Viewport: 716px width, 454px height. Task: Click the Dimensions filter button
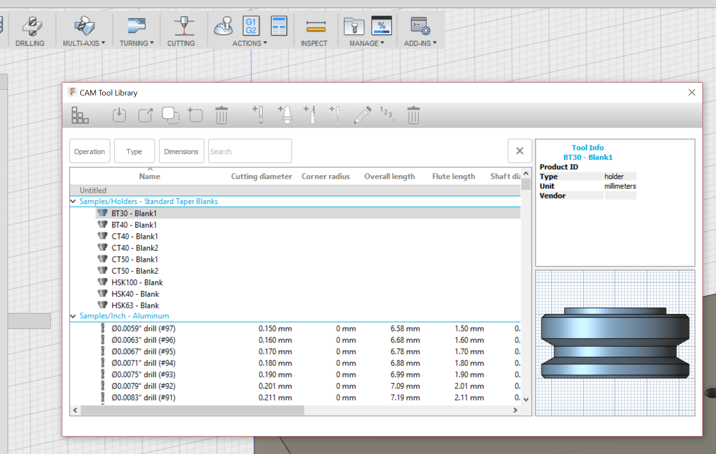pos(181,151)
